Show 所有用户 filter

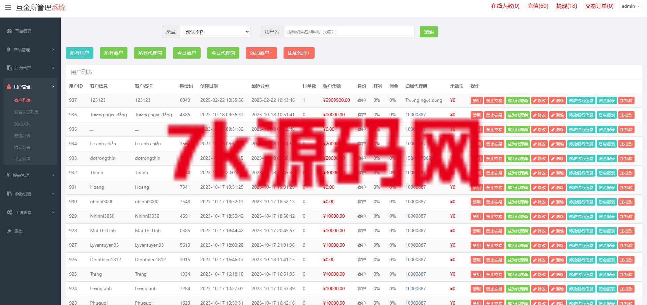pos(80,53)
